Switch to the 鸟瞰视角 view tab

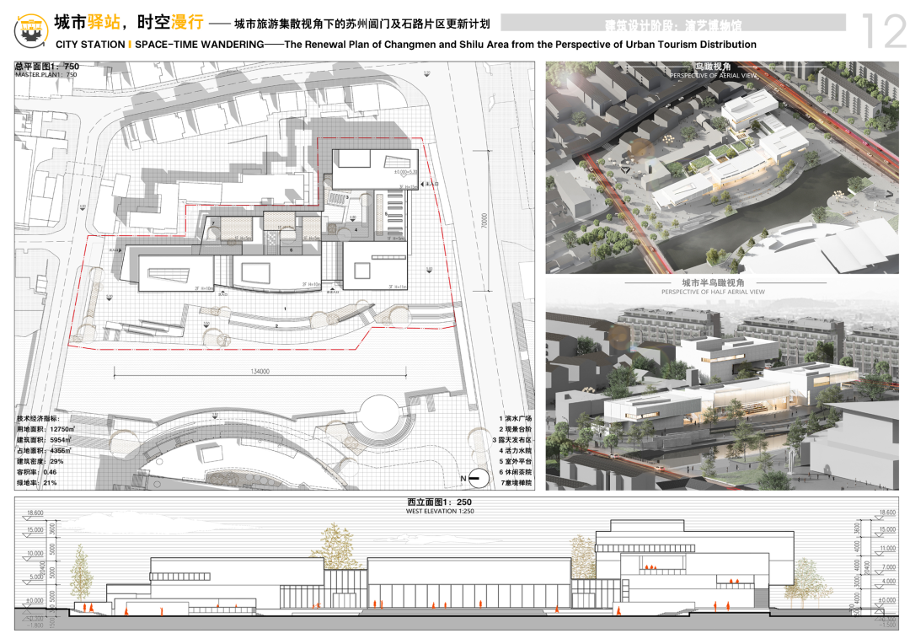(x=713, y=67)
